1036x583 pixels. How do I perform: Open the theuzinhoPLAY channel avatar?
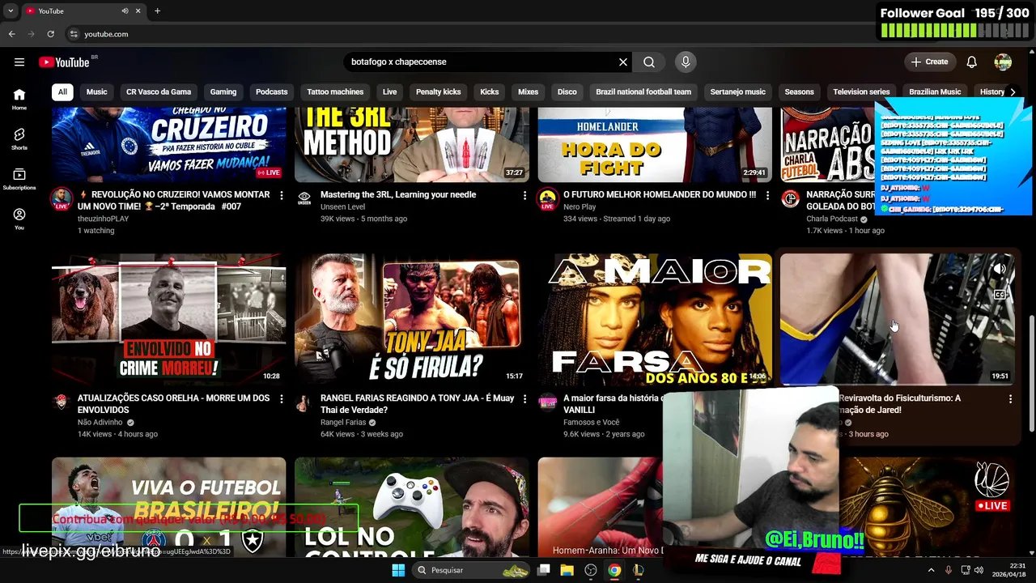[62, 198]
